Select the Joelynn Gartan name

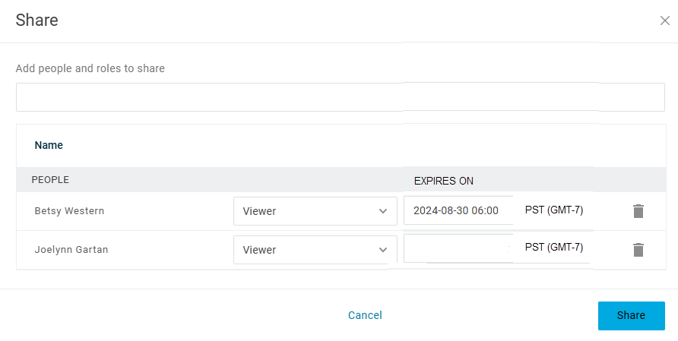(x=71, y=250)
